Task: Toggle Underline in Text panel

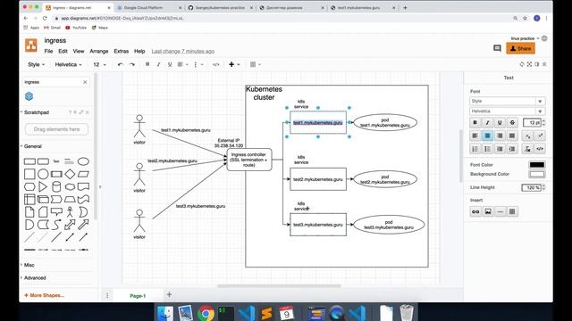Action: coord(500,123)
